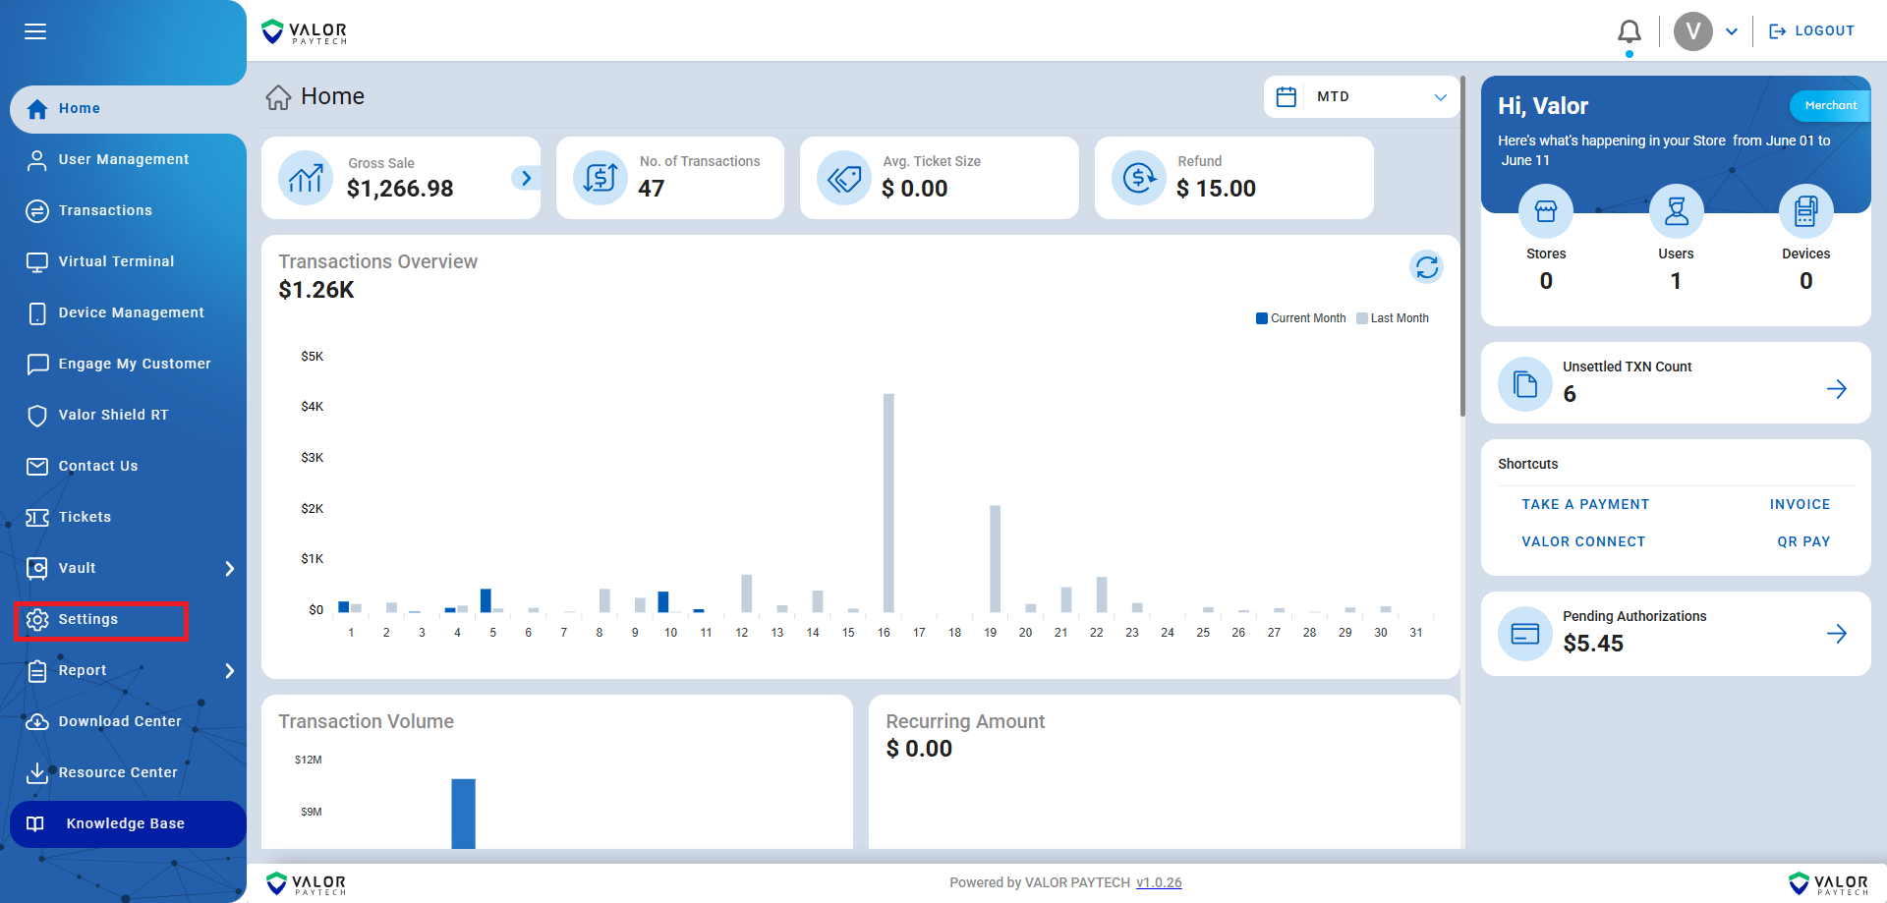Click TAKE A PAYMENT shortcut

[1585, 504]
